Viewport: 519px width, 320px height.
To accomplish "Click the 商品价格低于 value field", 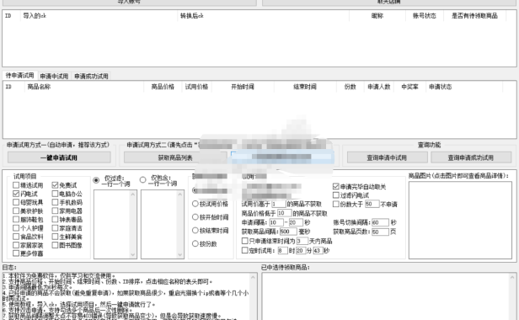I will [x=284, y=213].
